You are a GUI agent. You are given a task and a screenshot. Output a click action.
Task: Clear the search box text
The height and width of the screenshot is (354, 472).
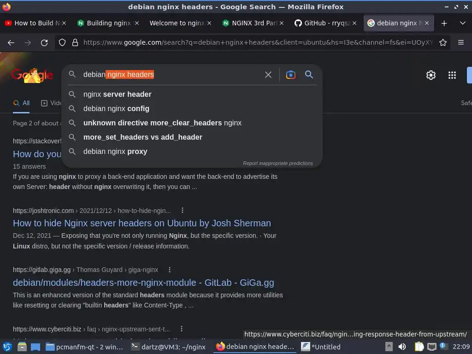[268, 75]
